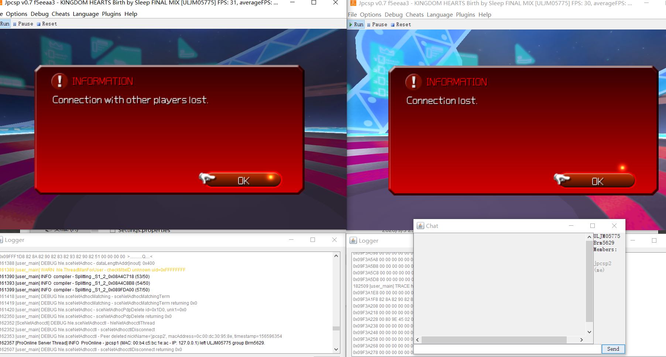Image resolution: width=666 pixels, height=357 pixels.
Task: Open the Options menu in the left Jpcsp window
Action: (x=16, y=14)
